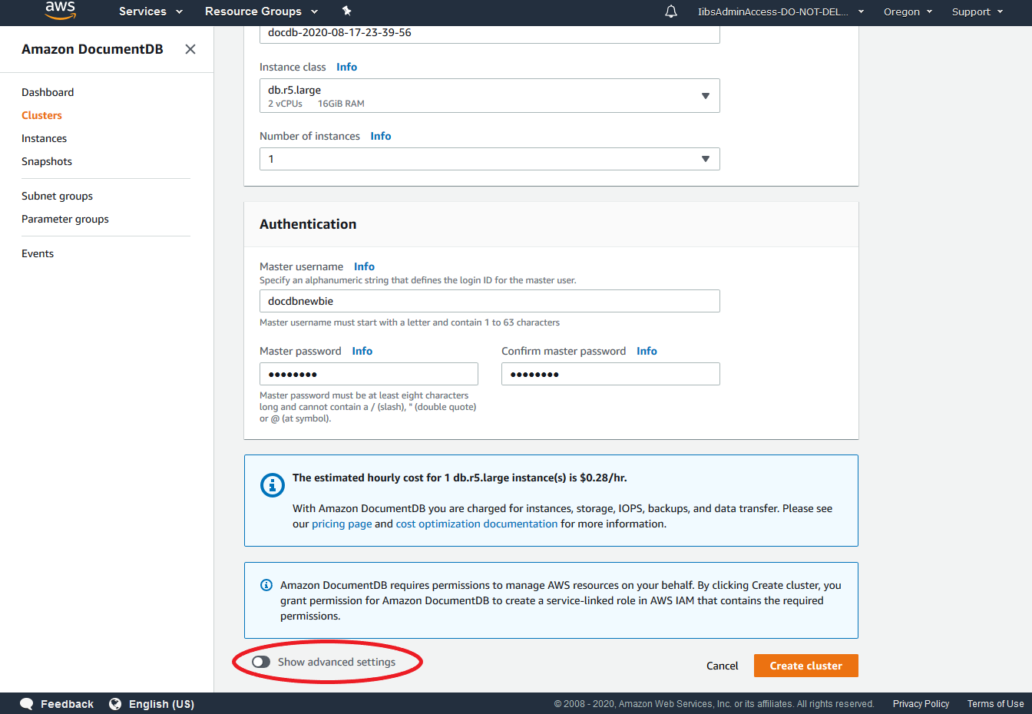Enable Show advanced settings
Image resolution: width=1032 pixels, height=714 pixels.
(x=260, y=661)
